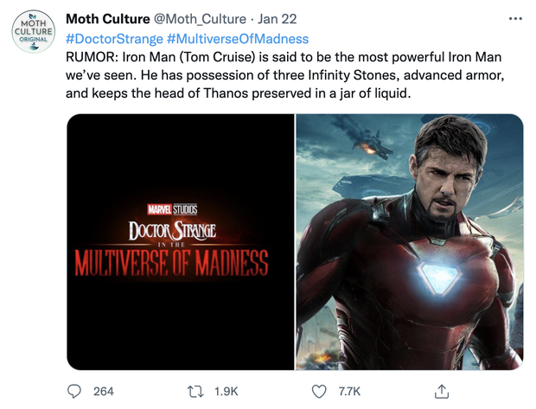The width and height of the screenshot is (536, 409).
Task: Enlarge the Doctor Strange movie poster image
Action: [x=180, y=242]
